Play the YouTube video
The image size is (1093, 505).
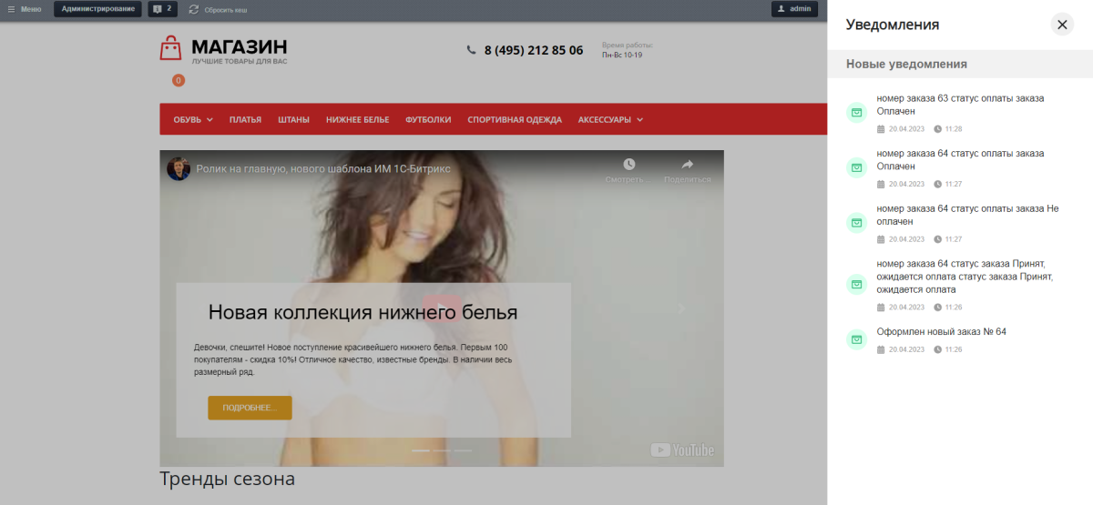[x=442, y=308]
